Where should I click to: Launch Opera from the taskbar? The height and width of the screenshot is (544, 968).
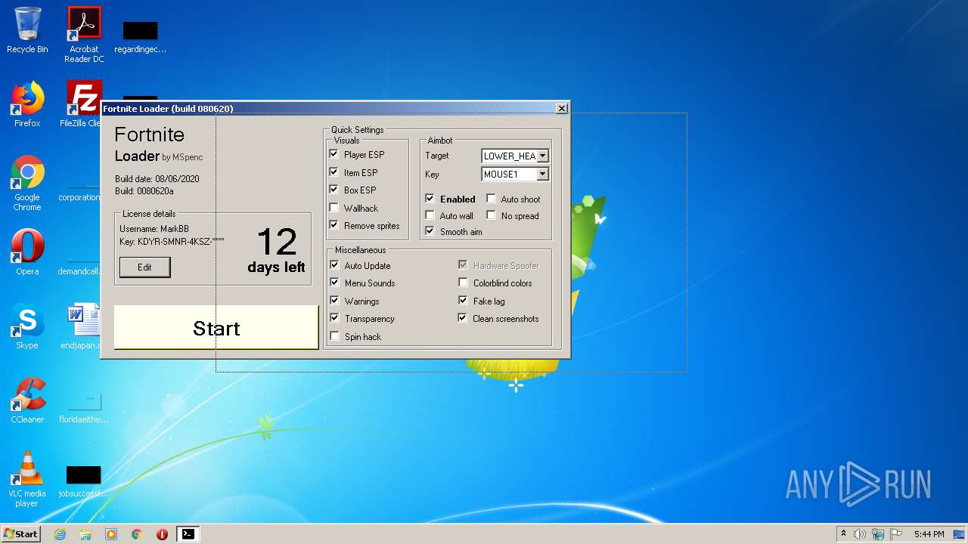point(162,534)
